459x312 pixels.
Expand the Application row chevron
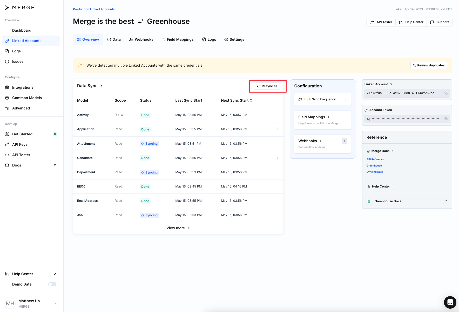click(278, 129)
